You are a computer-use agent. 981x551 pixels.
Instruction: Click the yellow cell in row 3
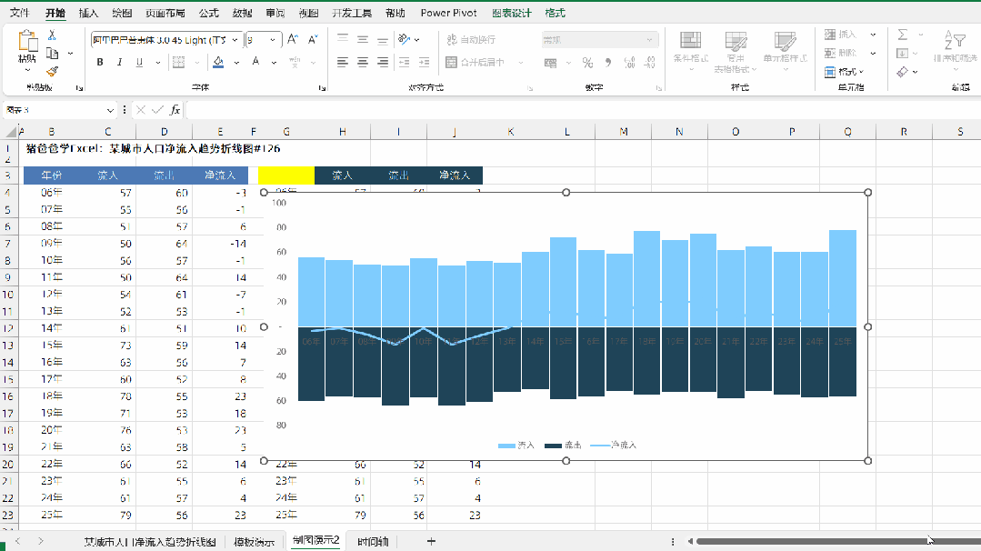point(285,175)
